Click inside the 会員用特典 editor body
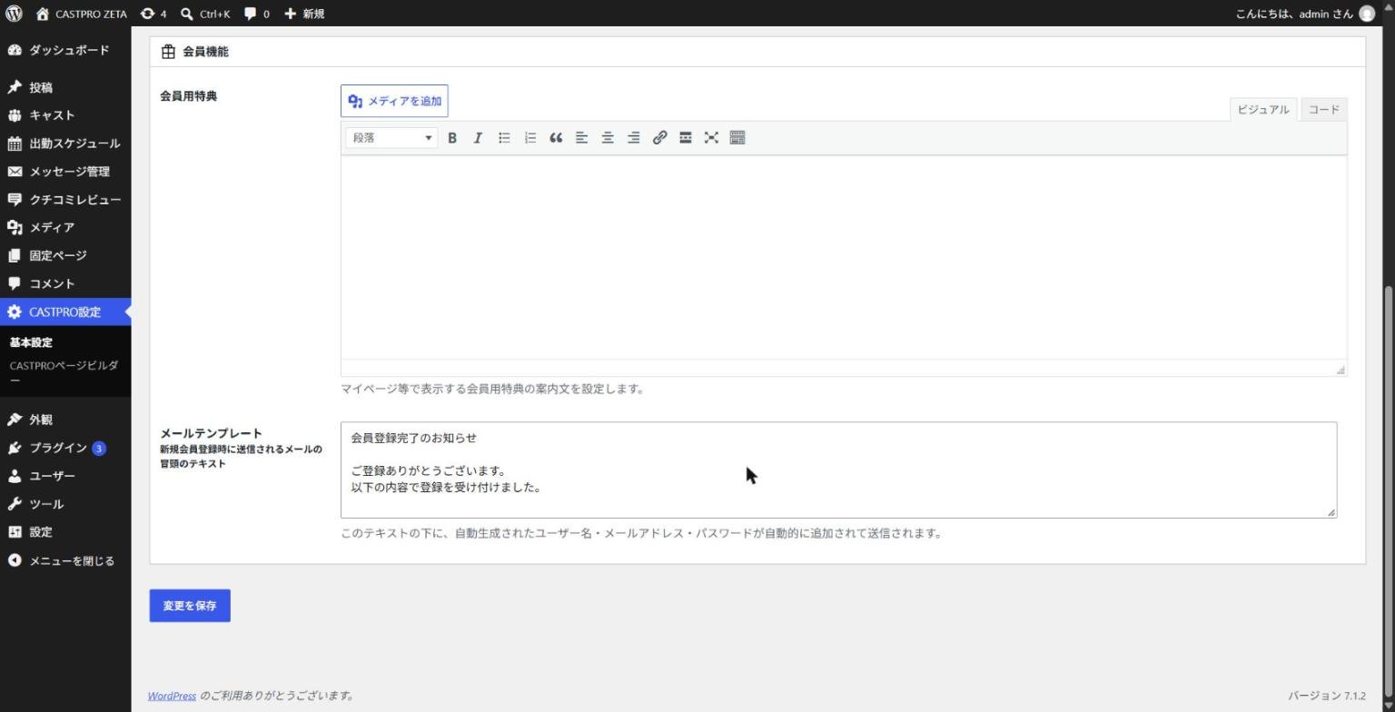The image size is (1395, 712). pyautogui.click(x=844, y=258)
